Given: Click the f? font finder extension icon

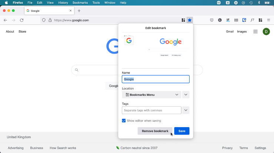Looking at the screenshot, I should pyautogui.click(x=252, y=20).
